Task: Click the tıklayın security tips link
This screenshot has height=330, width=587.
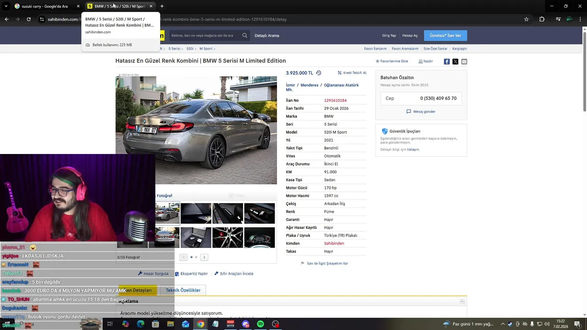Action: (x=413, y=149)
